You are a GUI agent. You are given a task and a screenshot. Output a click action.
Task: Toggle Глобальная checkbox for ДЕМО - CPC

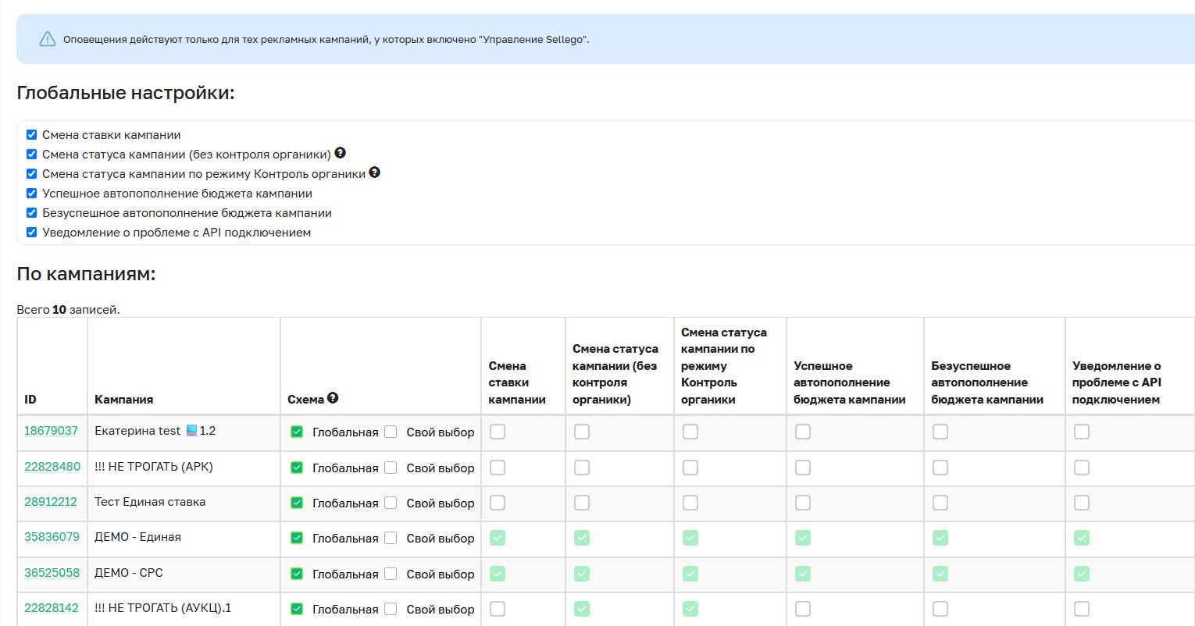click(297, 574)
